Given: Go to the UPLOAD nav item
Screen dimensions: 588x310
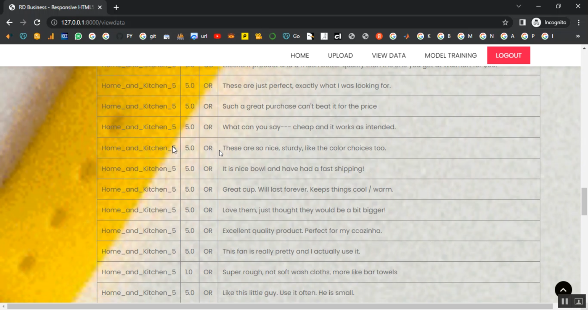Looking at the screenshot, I should click(340, 56).
